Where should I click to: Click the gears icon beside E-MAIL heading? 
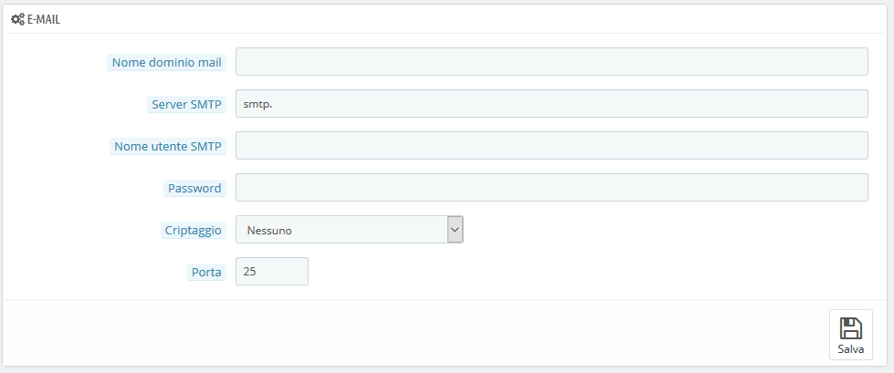17,19
